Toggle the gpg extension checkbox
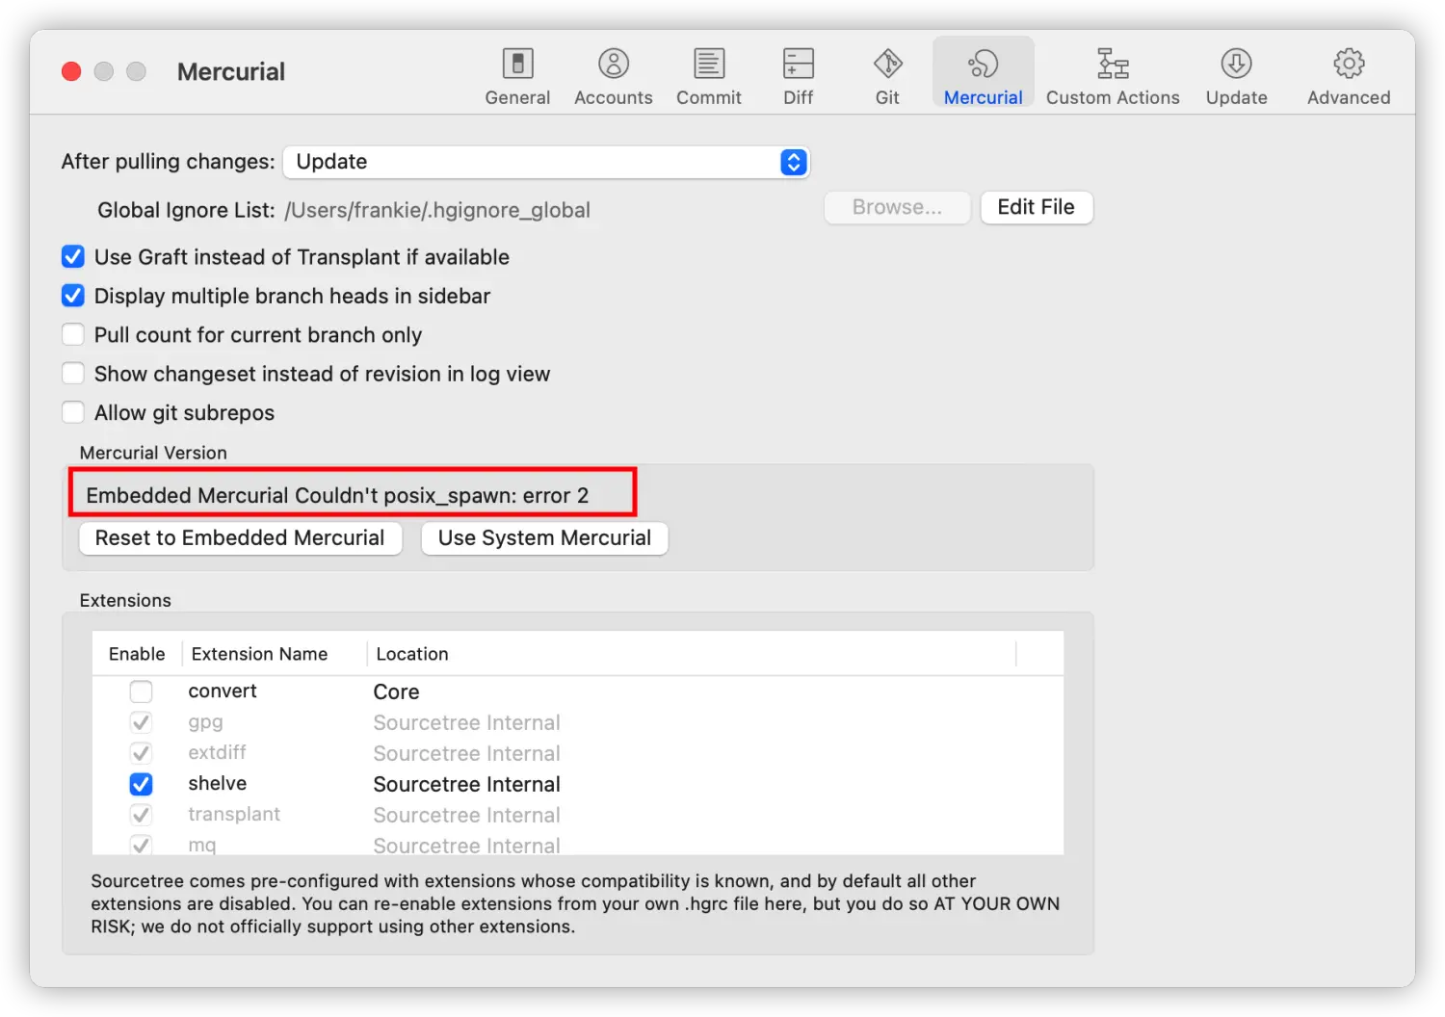The image size is (1445, 1017). coord(141,722)
